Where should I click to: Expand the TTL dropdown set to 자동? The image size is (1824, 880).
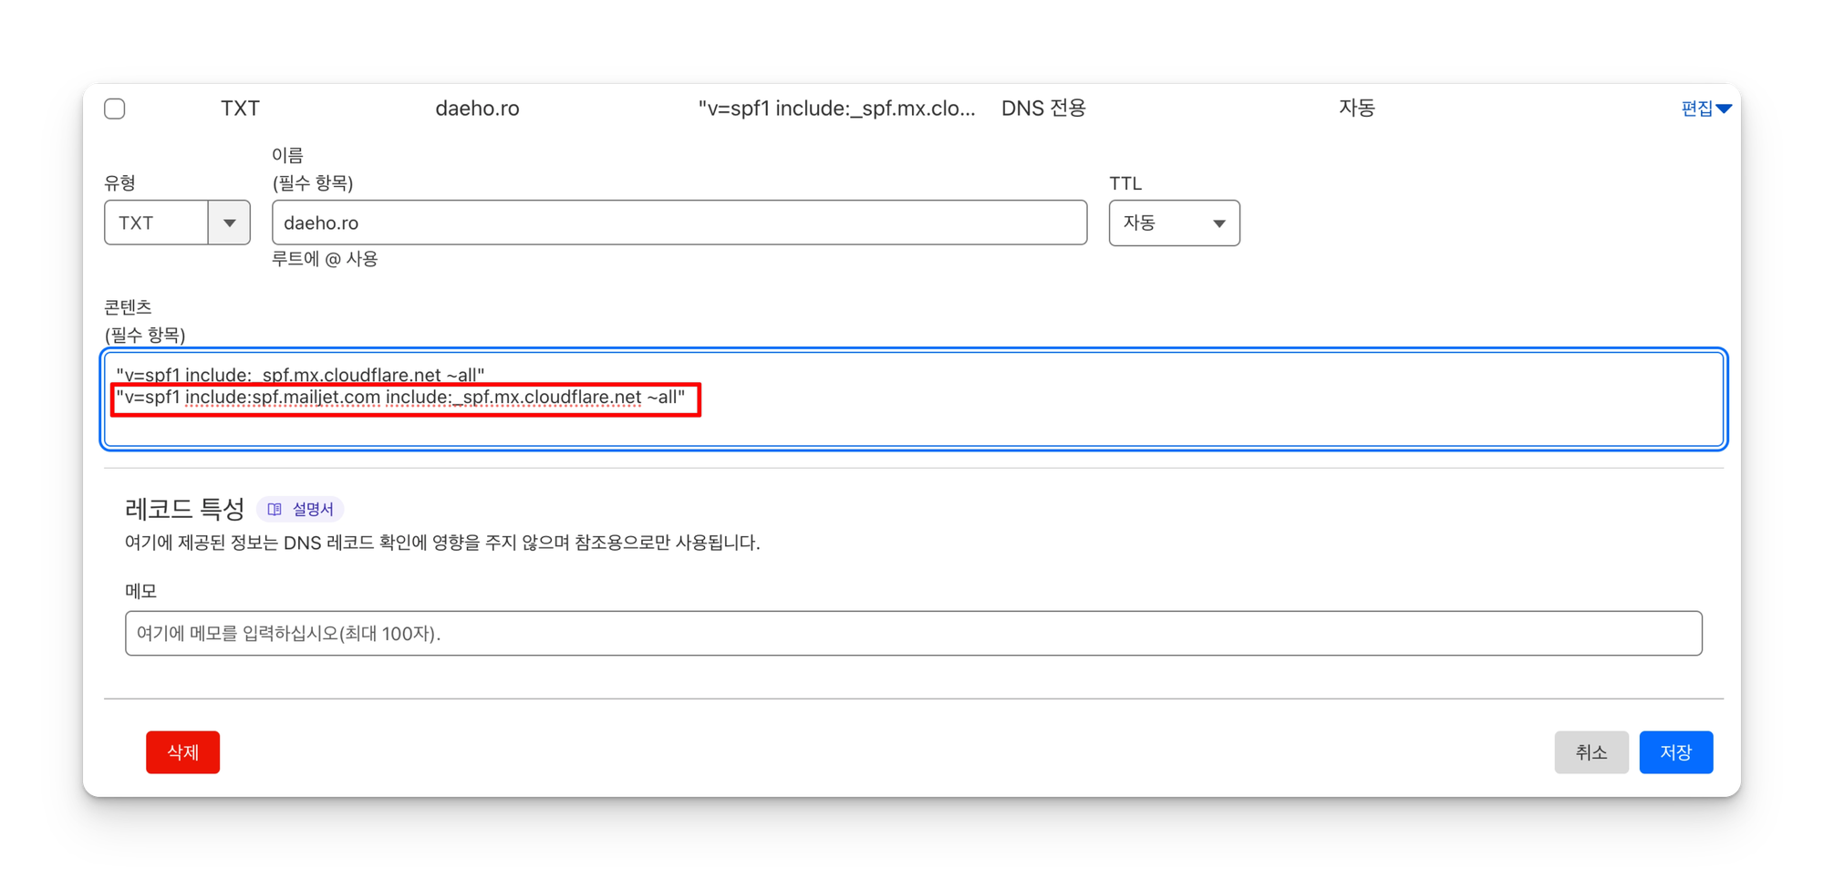click(x=1173, y=223)
